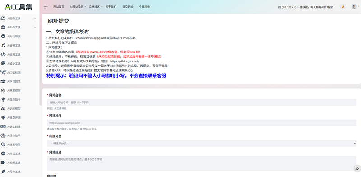The width and height of the screenshot is (361, 177).
Task: Toggle dark mode using header moon icon
Action: pyautogui.click(x=343, y=7)
